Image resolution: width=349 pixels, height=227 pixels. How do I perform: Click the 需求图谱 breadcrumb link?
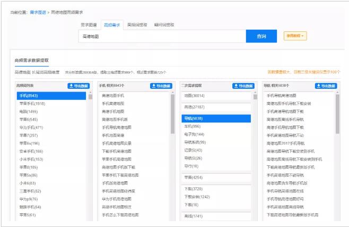tap(38, 12)
